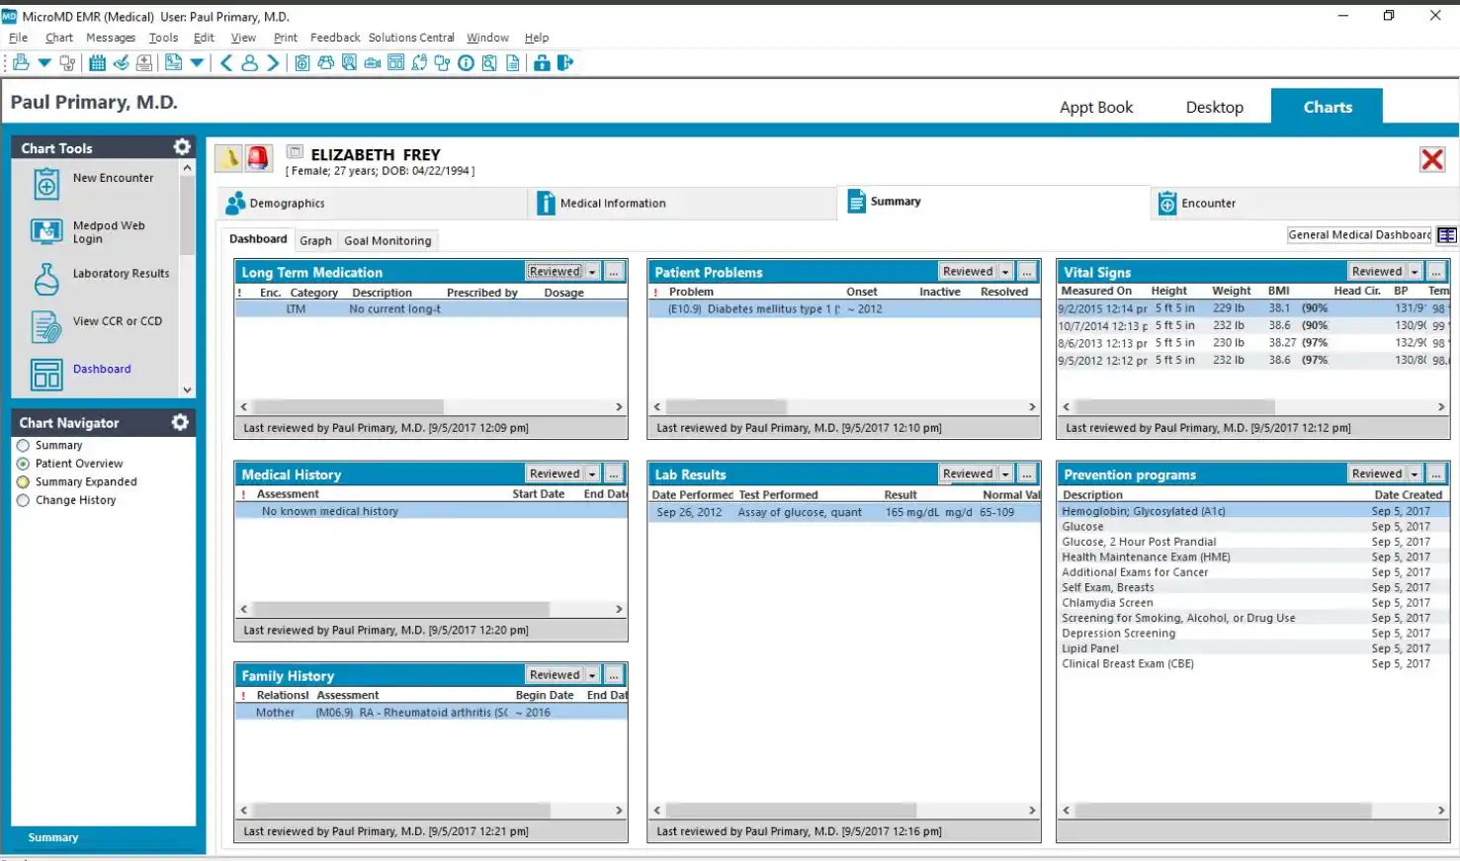The image size is (1460, 861).
Task: Open the Demographics tab
Action: click(286, 203)
